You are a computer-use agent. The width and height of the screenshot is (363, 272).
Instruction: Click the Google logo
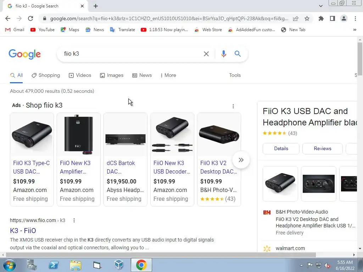(x=24, y=54)
